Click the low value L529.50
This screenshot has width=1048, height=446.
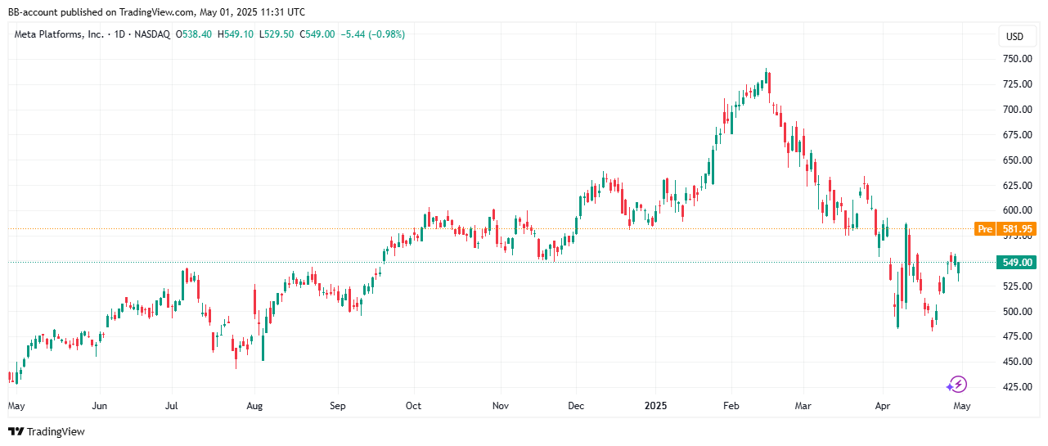coord(277,34)
